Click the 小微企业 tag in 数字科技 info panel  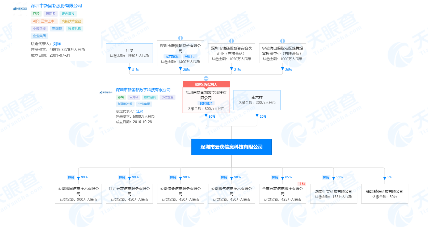click(x=167, y=97)
